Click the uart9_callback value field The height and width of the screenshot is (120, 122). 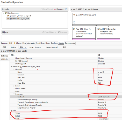110,97
